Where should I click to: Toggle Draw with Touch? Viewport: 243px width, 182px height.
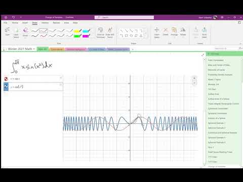(x=110, y=33)
